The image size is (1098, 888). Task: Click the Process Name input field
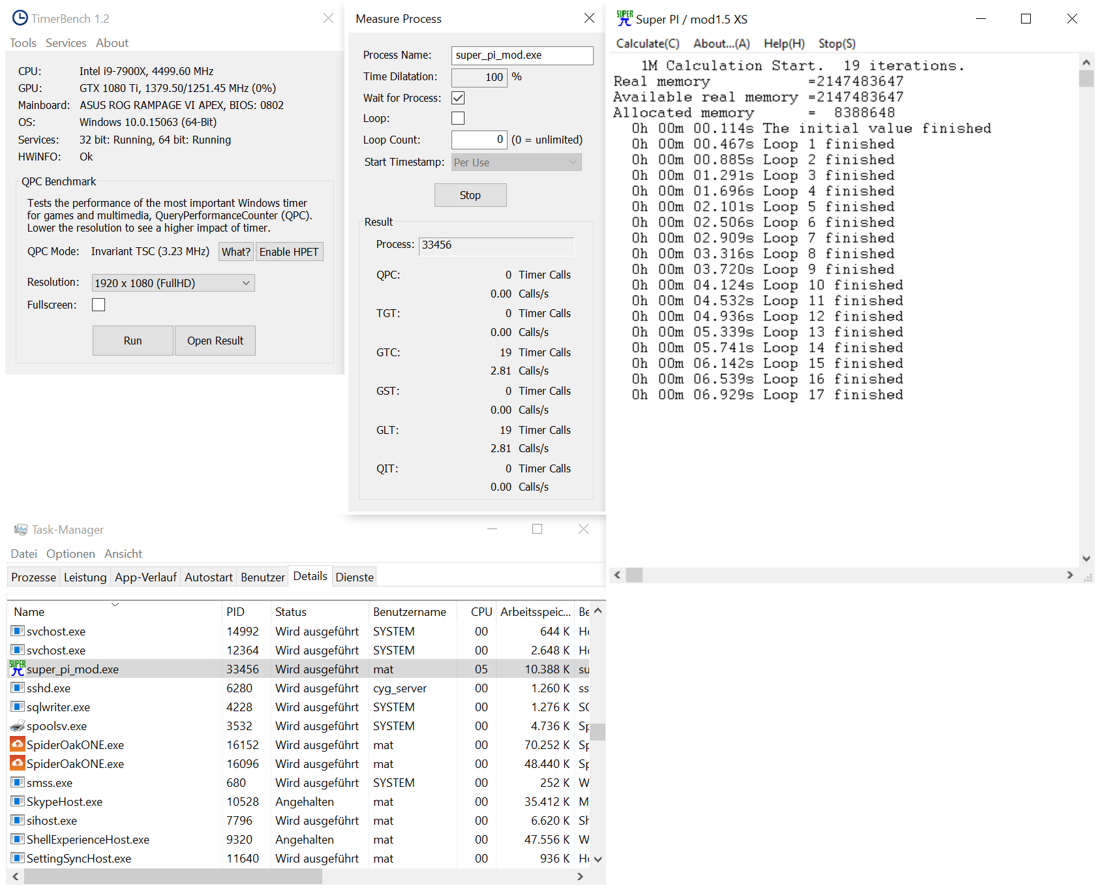522,55
